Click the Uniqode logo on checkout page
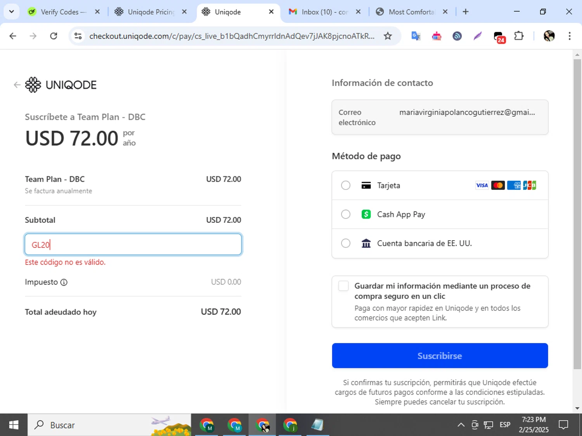 pos(61,84)
